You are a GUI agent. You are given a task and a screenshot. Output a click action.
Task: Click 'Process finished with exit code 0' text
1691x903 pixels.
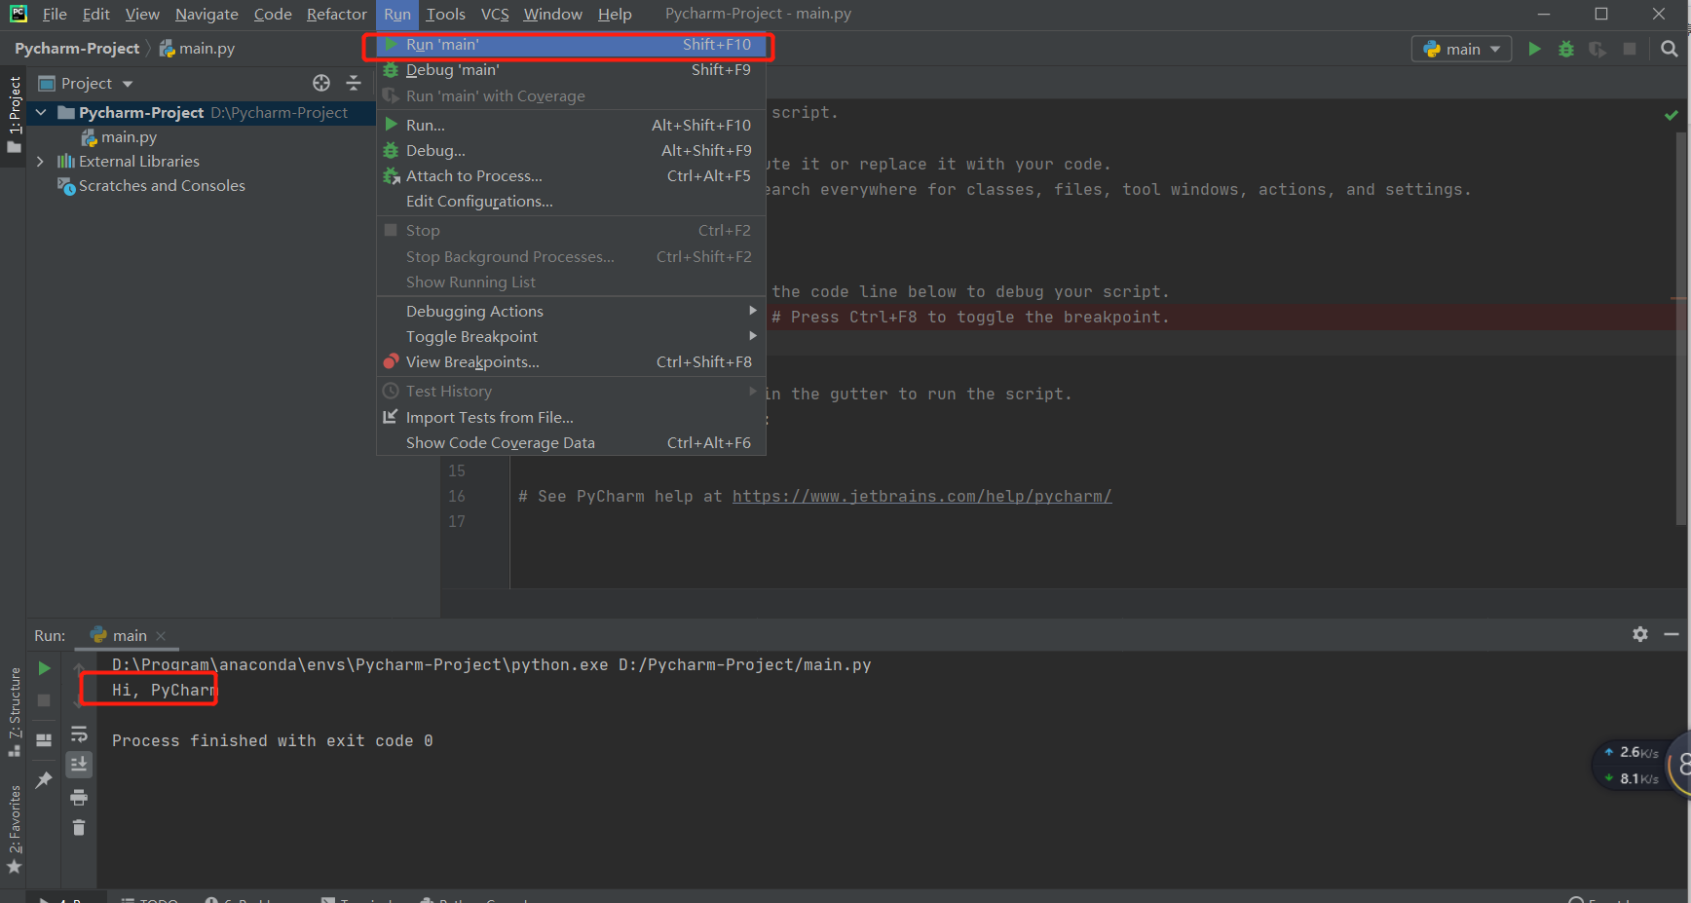point(273,740)
